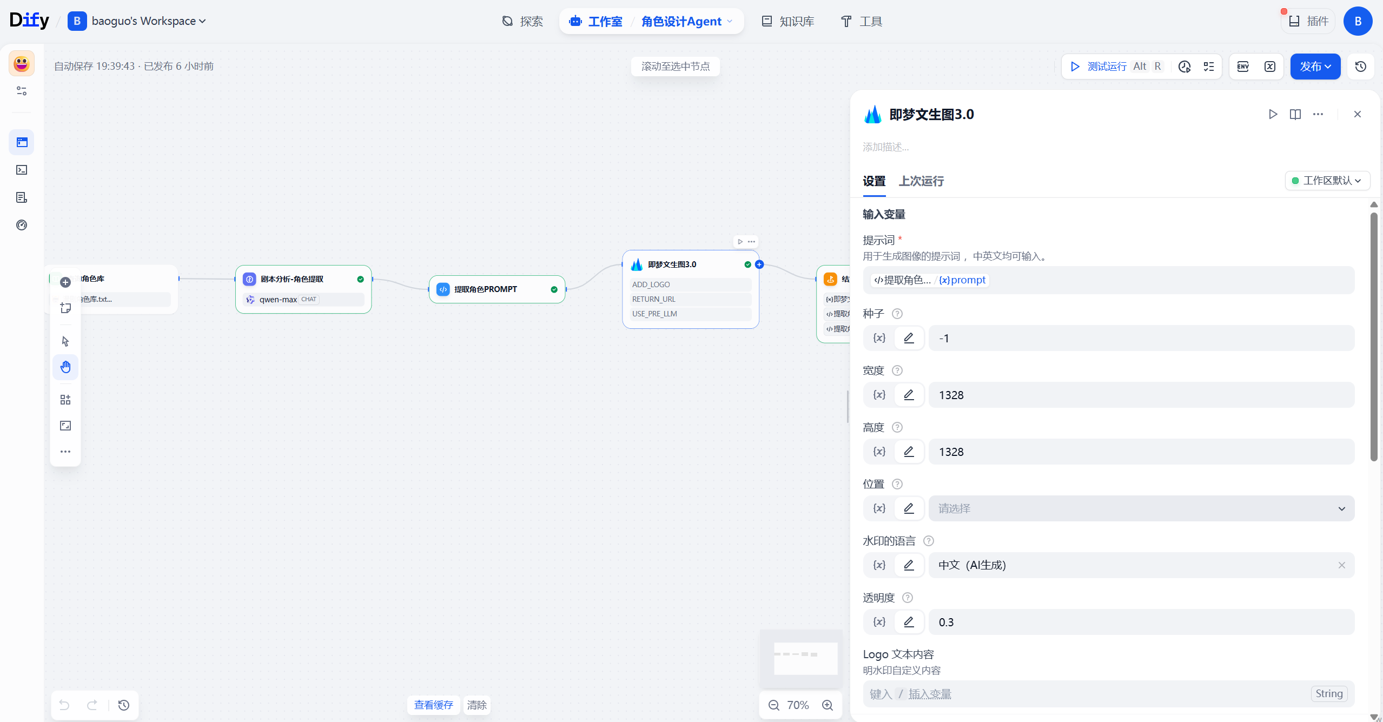Screen dimensions: 1383x722
Task: Add a node with the canvas plus icon
Action: point(65,282)
